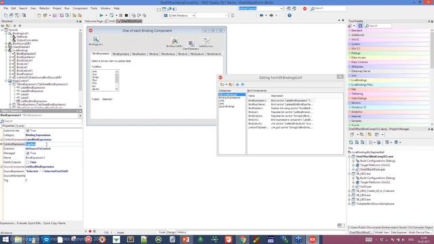Open the Tools menu

click(94, 9)
